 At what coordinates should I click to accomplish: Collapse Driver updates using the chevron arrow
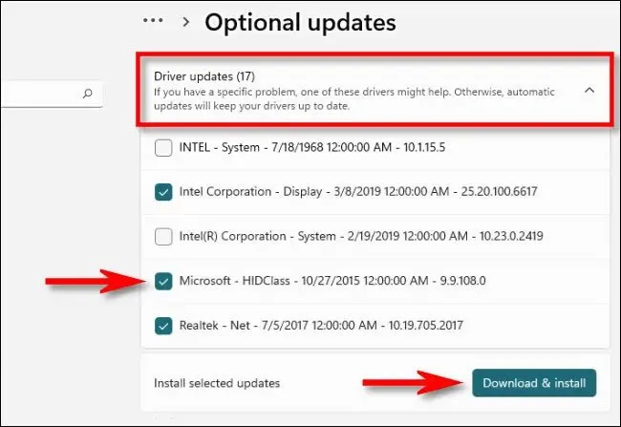click(589, 90)
